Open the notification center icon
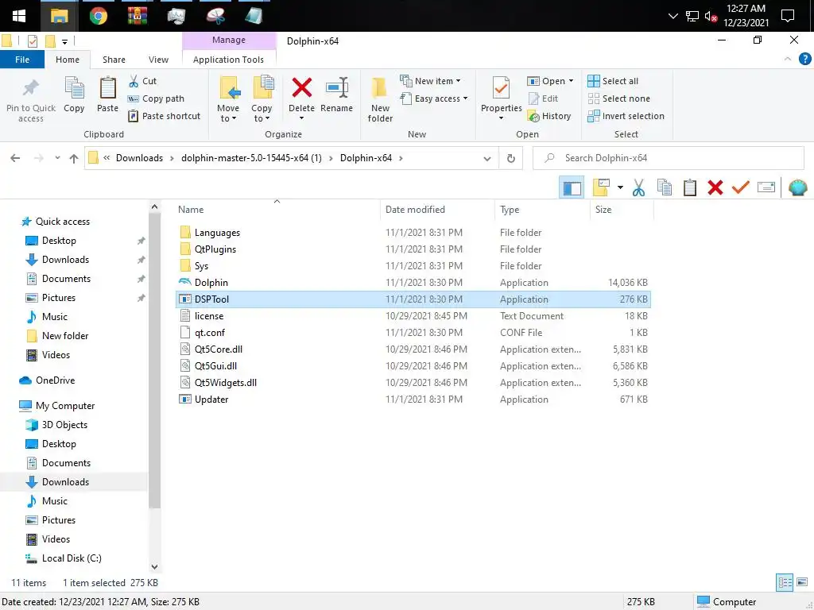814x610 pixels. [x=788, y=16]
